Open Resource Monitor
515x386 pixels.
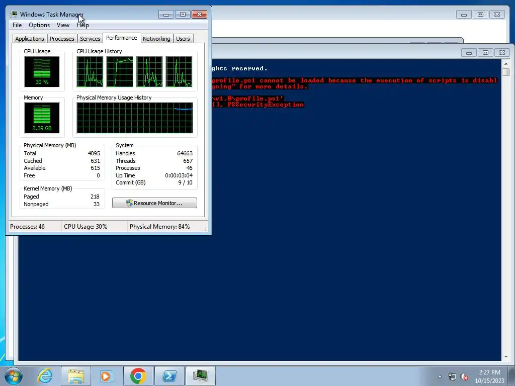[x=154, y=203]
